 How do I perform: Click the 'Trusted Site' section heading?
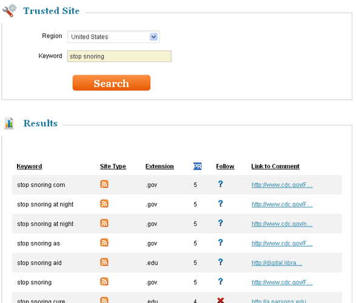click(x=52, y=11)
